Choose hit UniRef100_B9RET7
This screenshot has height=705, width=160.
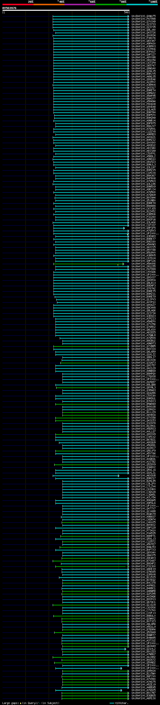[x=143, y=239]
